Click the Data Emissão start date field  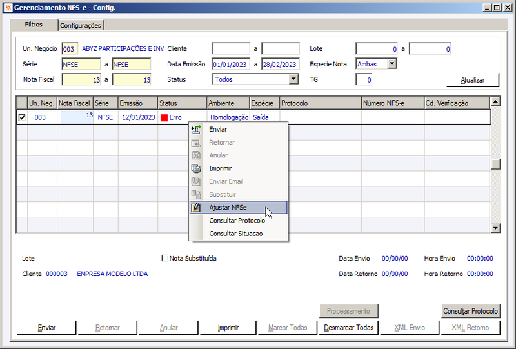(231, 65)
